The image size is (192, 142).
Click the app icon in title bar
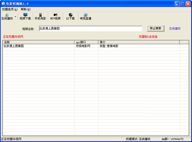tap(3, 4)
